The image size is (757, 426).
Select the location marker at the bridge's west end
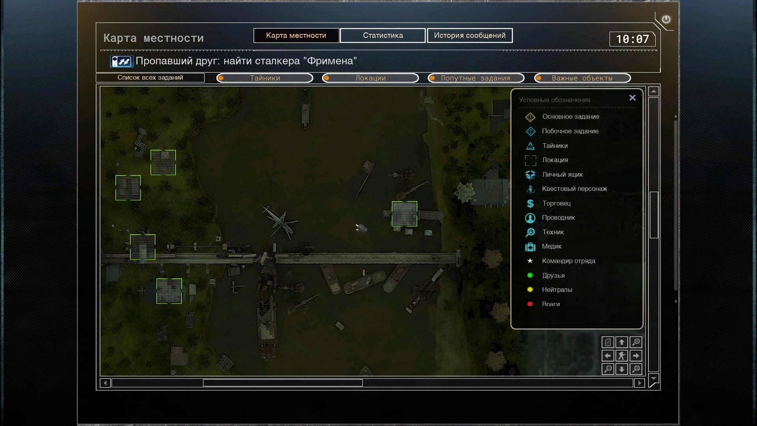click(143, 247)
